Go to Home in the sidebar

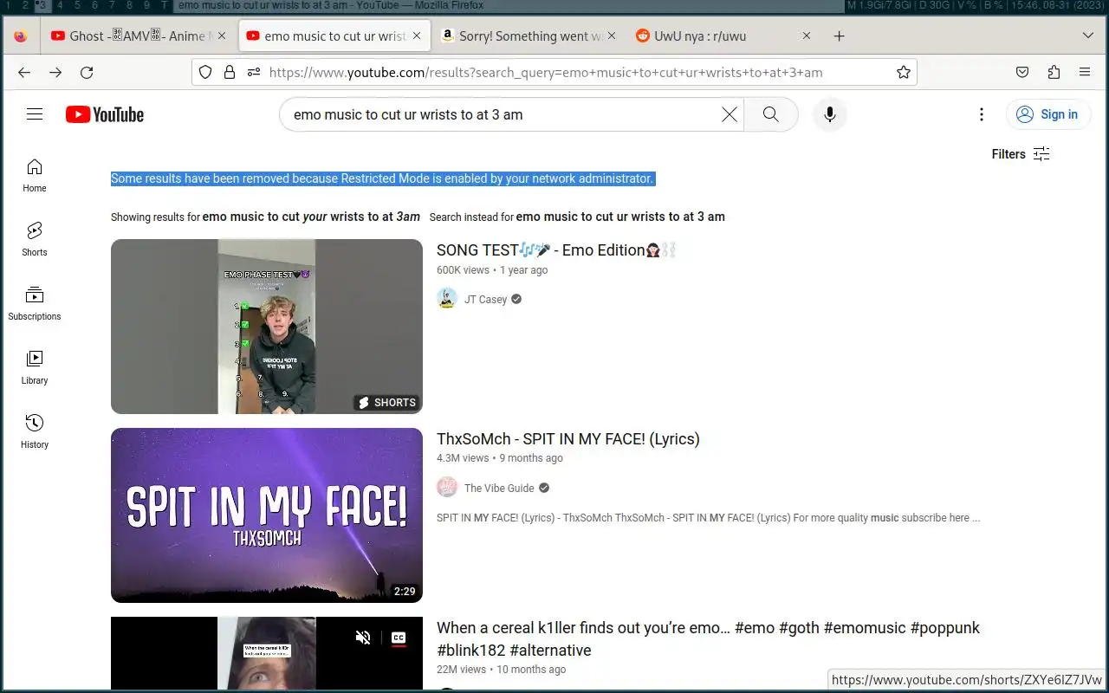click(35, 175)
